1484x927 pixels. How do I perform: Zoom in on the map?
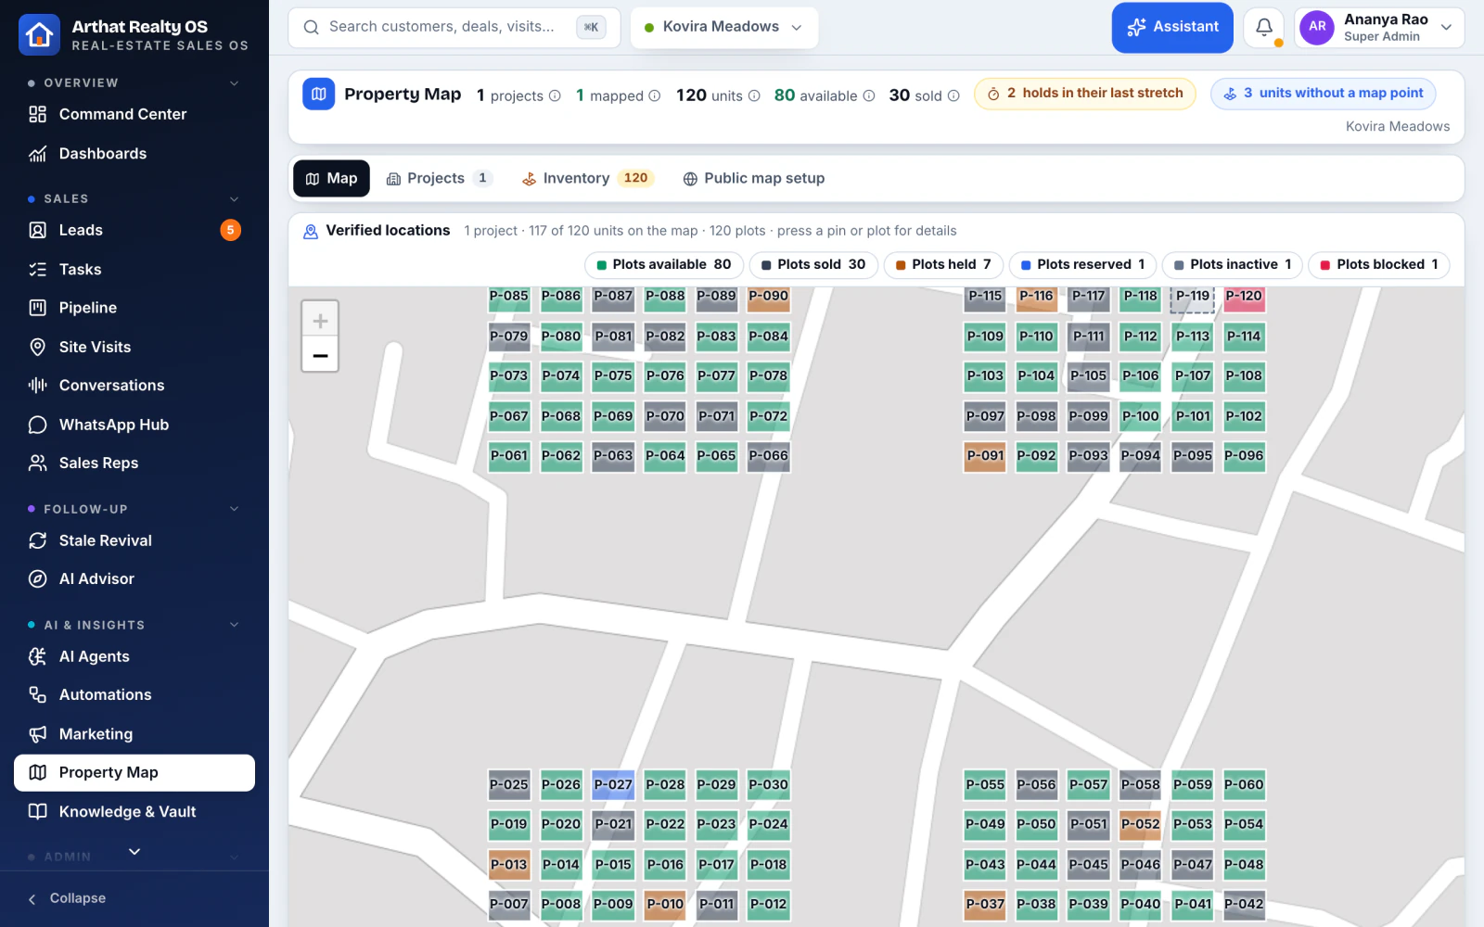(x=320, y=321)
